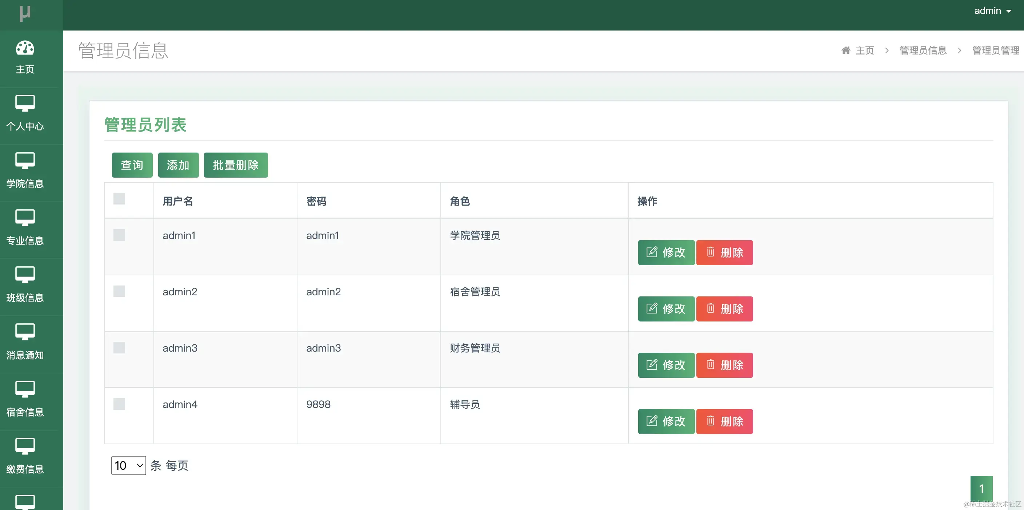Screen dimensions: 1024x510
Task: Select the 专业信息 sidebar icon
Action: point(25,218)
